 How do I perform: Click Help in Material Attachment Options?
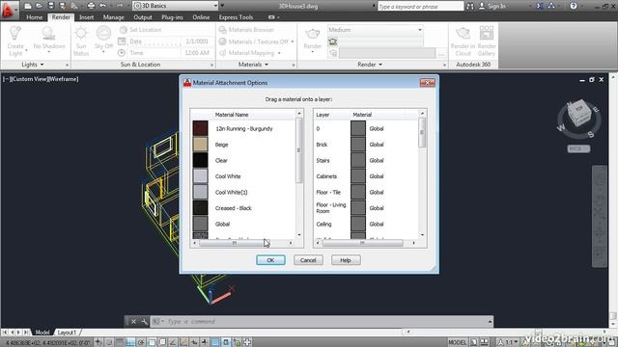pyautogui.click(x=346, y=260)
